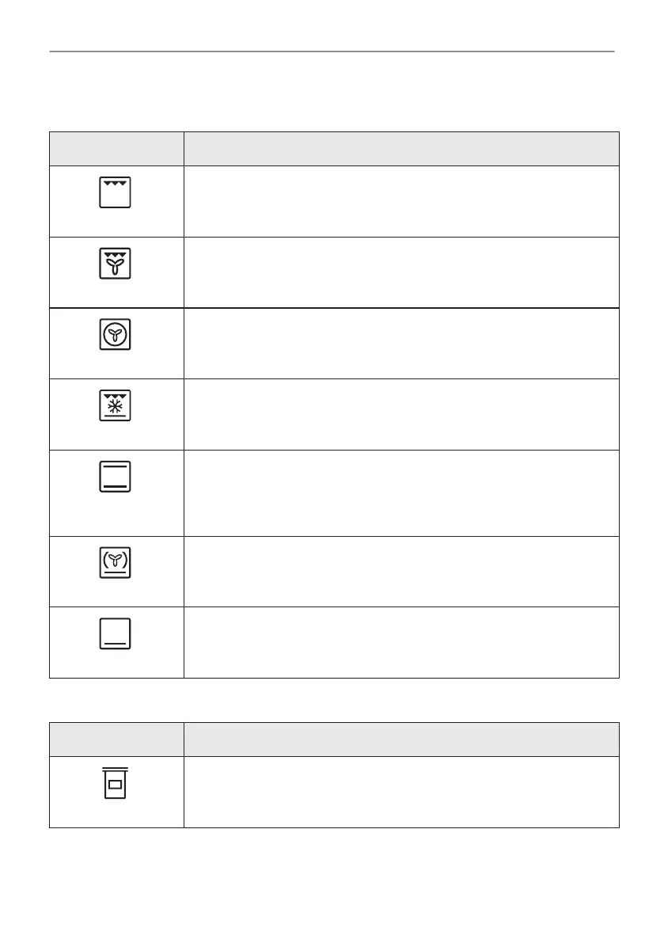Screen dimensions: 664x943
Task: Click the second table's gray icon-column header
Action: click(x=116, y=740)
